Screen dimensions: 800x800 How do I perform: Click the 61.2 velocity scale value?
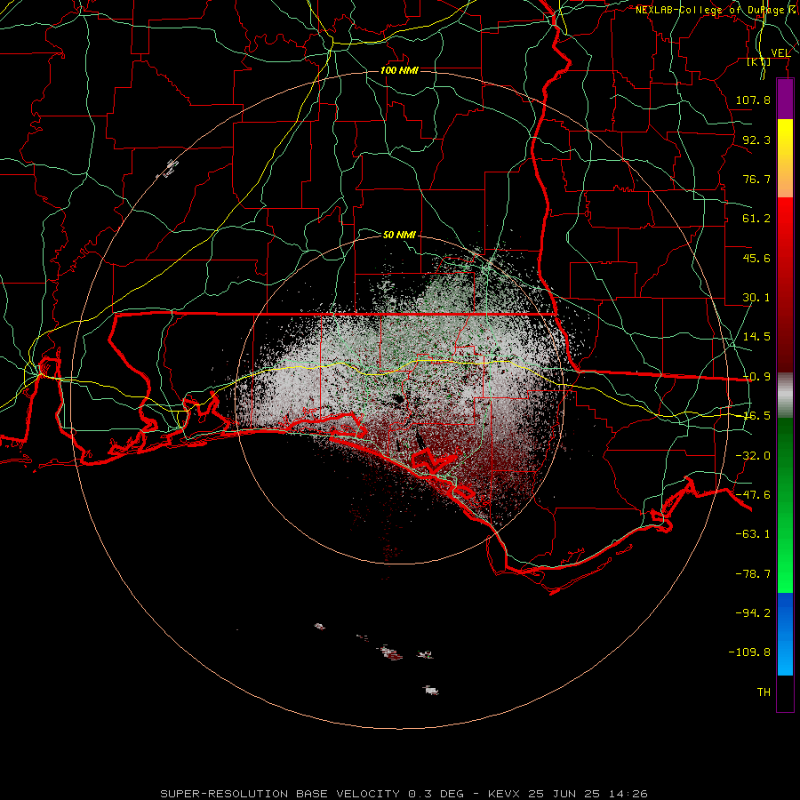coord(756,219)
